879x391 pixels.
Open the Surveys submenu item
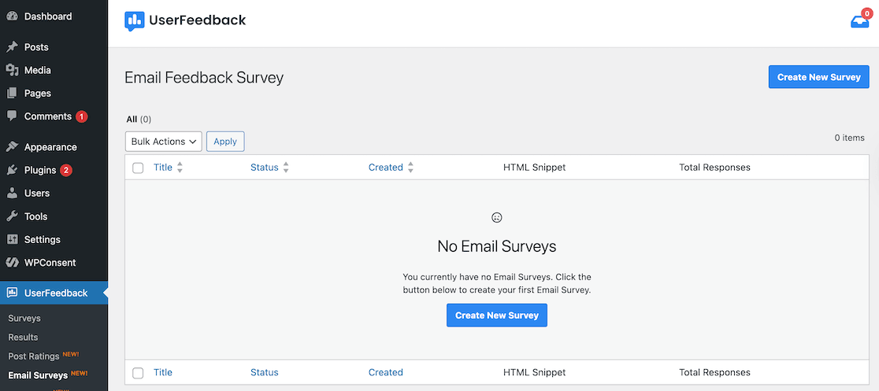click(x=24, y=318)
